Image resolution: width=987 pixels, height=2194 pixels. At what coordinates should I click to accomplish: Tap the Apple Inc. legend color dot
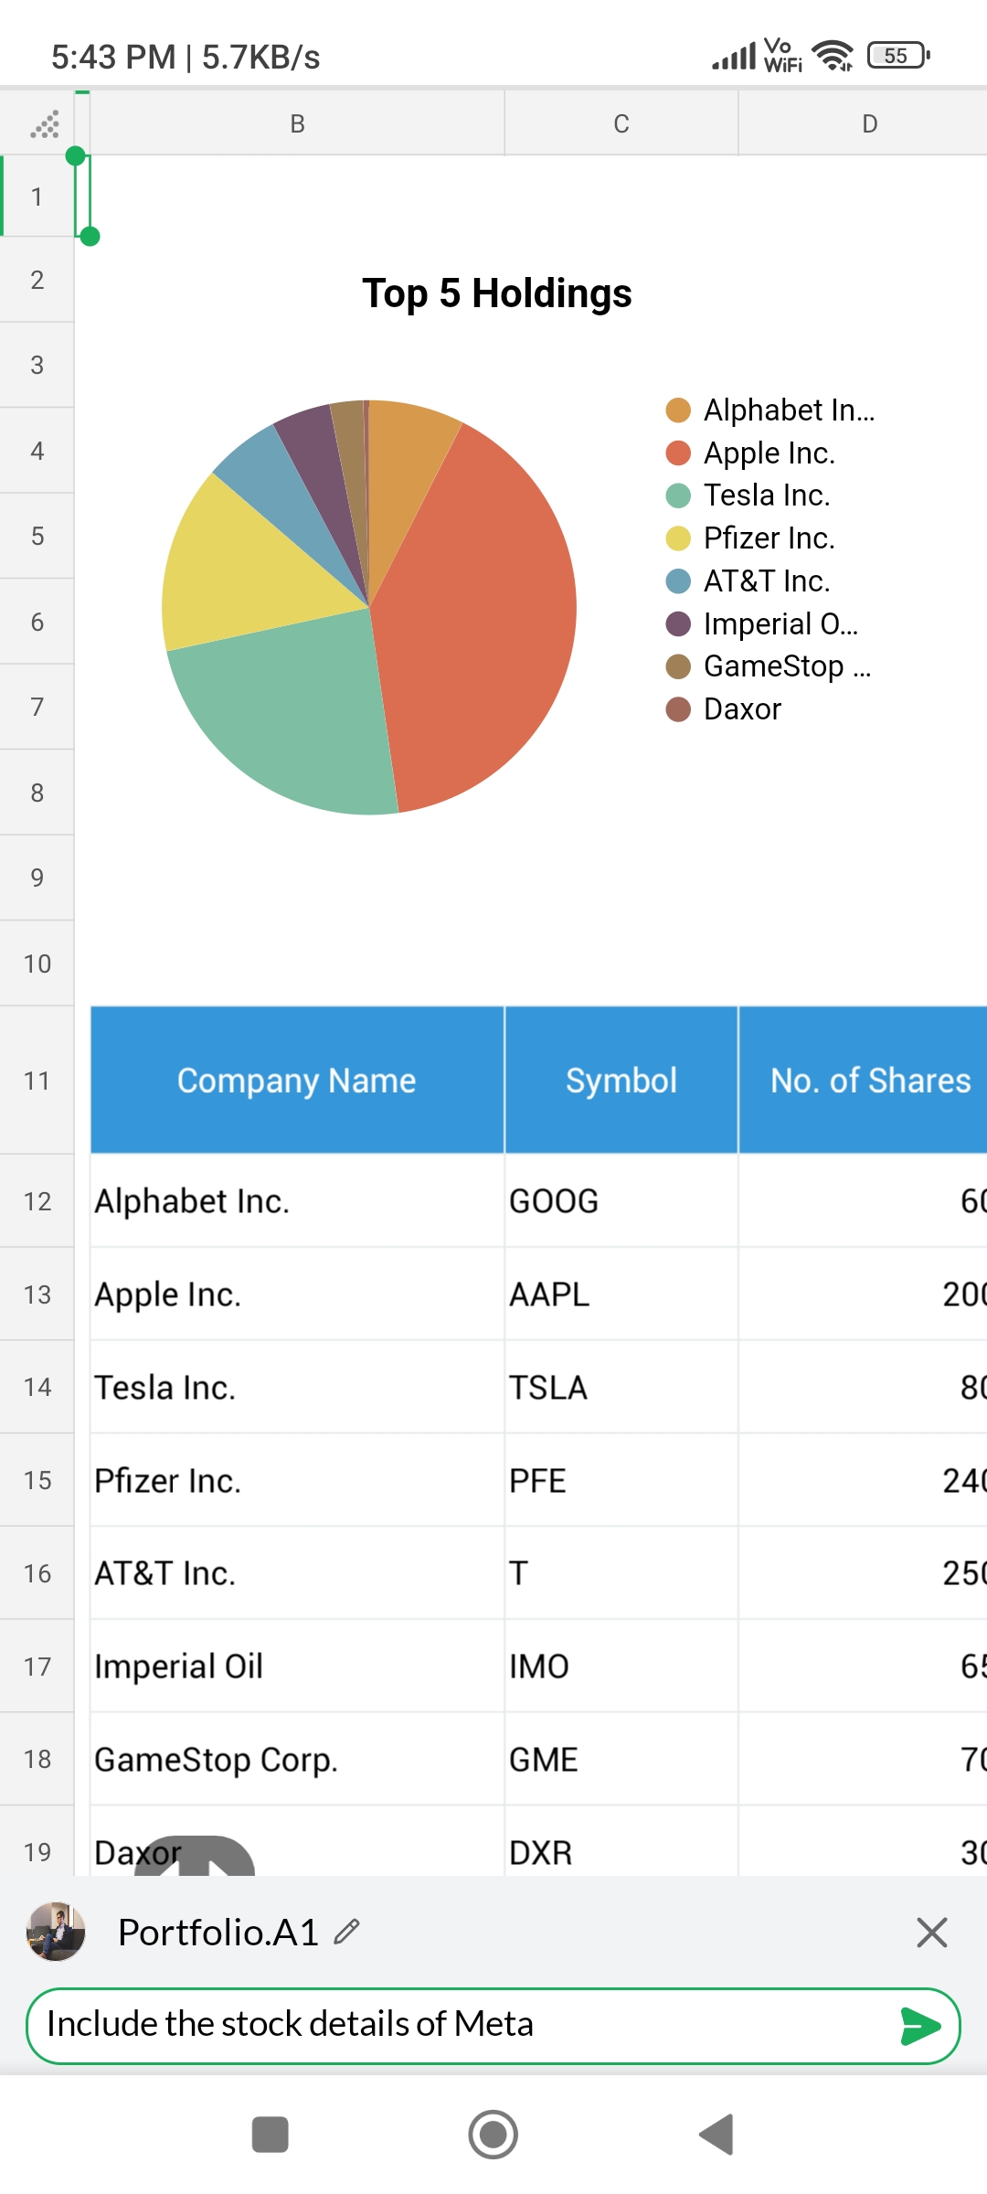678,453
